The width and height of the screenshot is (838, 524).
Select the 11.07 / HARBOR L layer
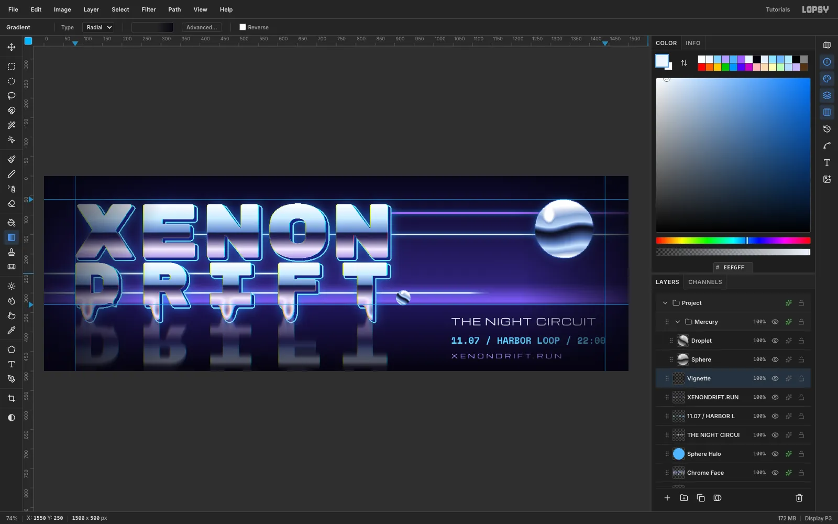(x=733, y=416)
